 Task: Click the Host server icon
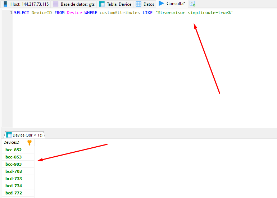(x=5, y=4)
